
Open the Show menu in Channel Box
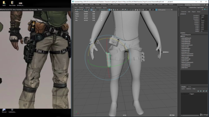coord(199,12)
